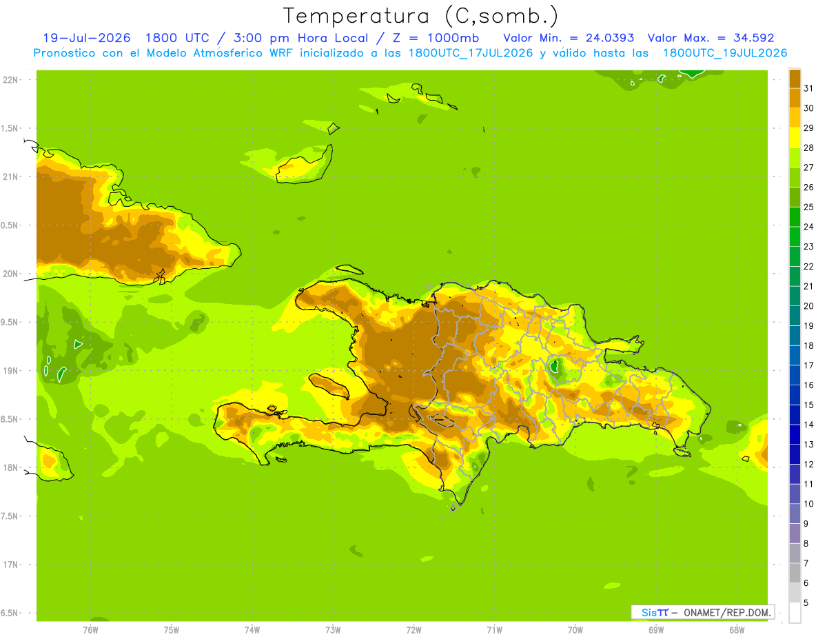This screenshot has height=639, width=827.
Task: Click the colorbar value "7"
Action: 806,563
